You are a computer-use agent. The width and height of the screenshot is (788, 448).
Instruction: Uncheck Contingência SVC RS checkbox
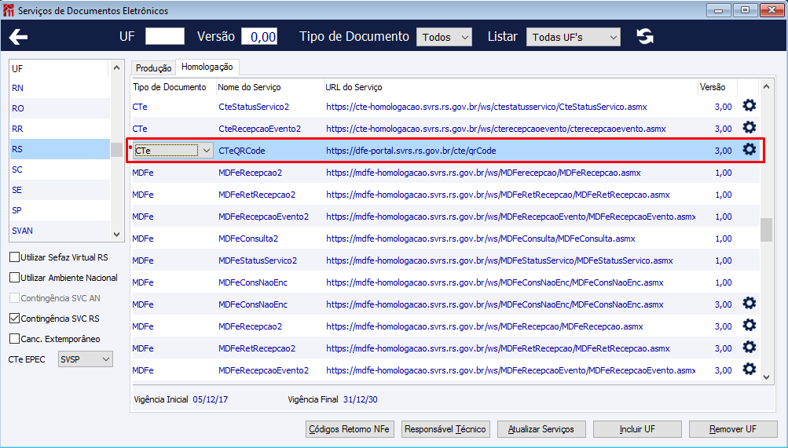point(15,318)
